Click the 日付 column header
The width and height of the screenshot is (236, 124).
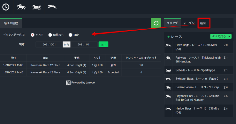pos(13,58)
